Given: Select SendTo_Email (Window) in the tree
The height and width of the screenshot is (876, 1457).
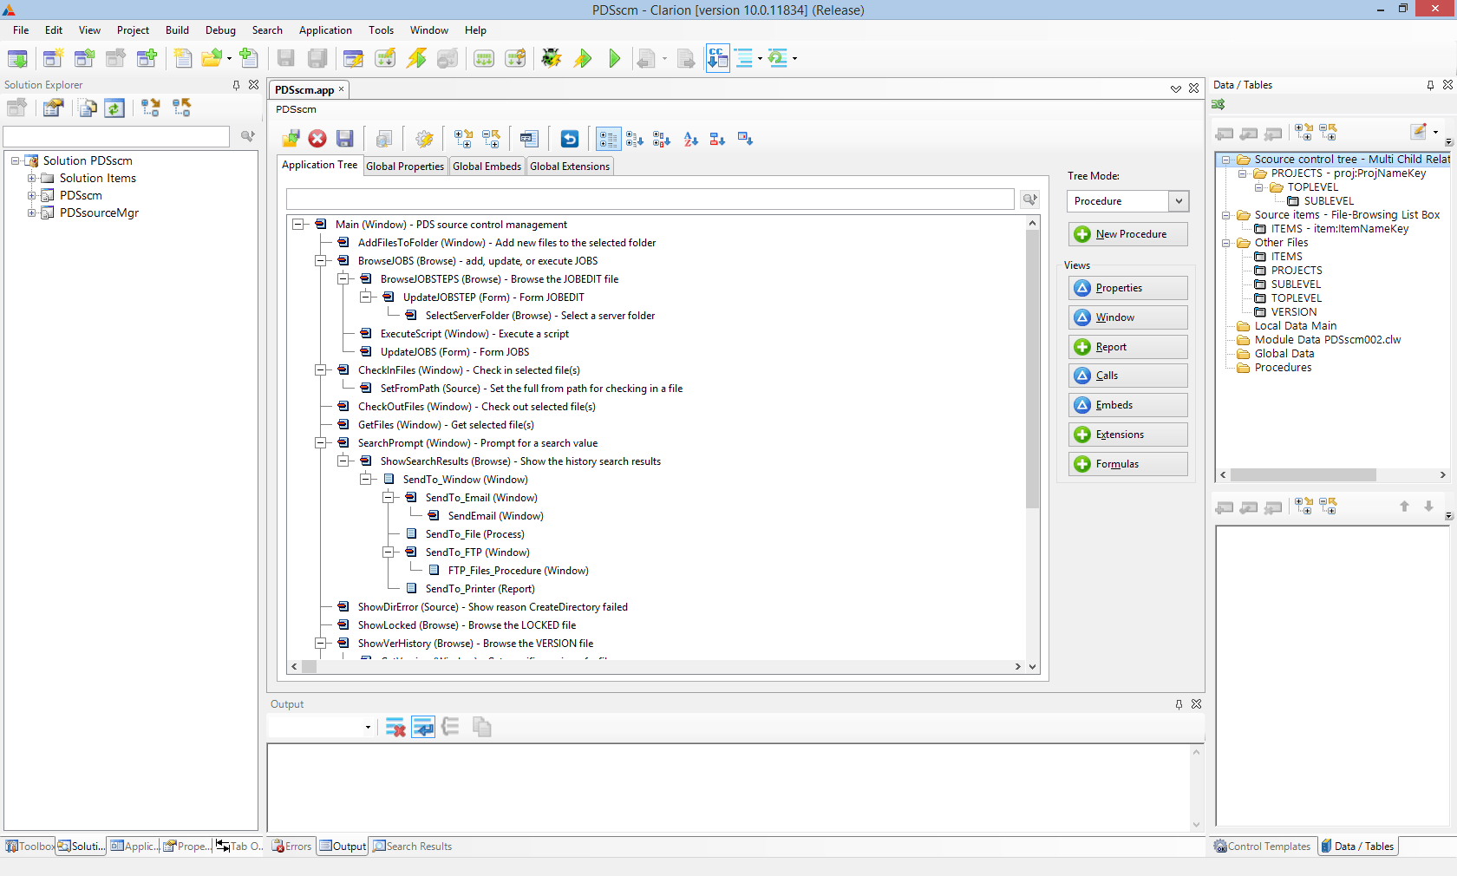Looking at the screenshot, I should 481,498.
